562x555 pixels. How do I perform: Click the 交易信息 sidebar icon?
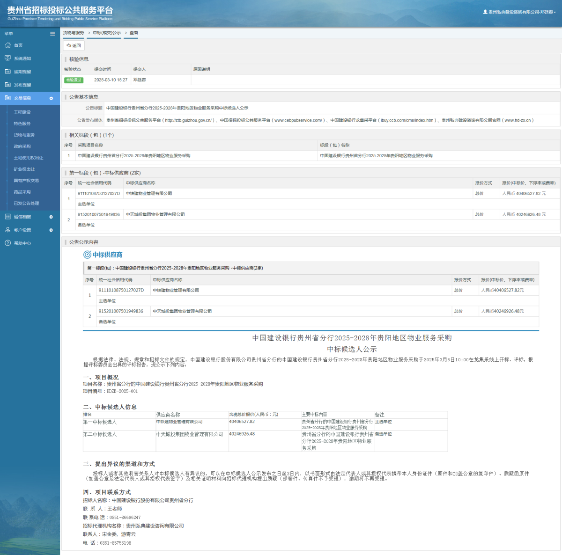(x=7, y=98)
